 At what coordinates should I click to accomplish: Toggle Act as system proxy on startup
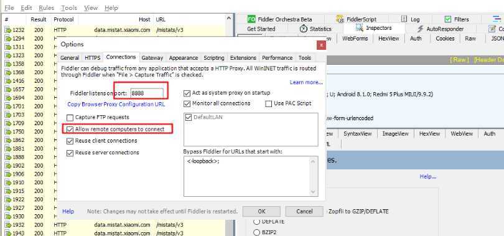pyautogui.click(x=187, y=93)
